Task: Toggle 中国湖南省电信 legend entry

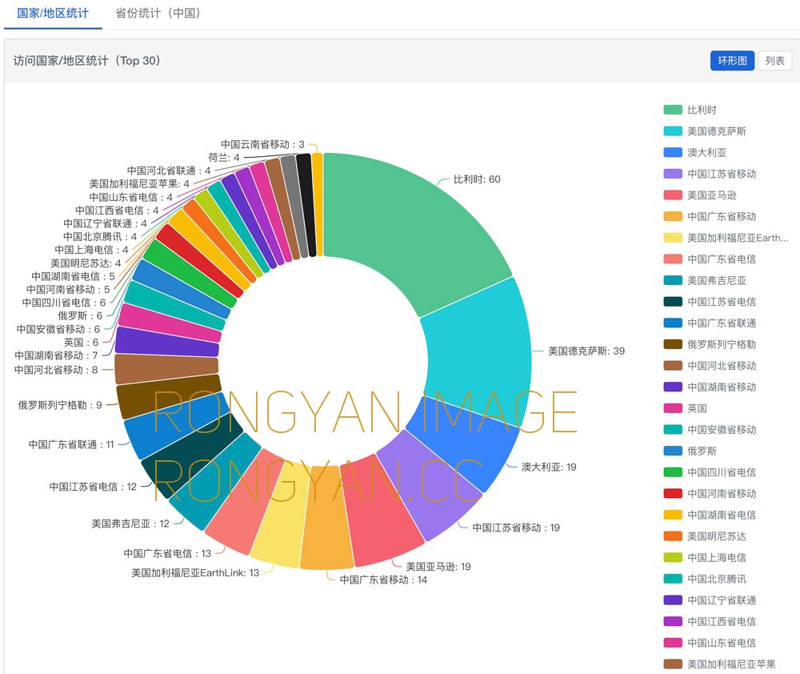Action: (x=710, y=515)
